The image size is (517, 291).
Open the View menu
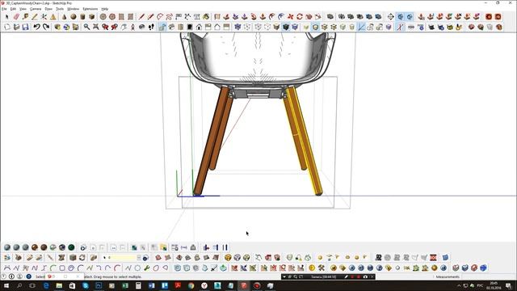click(23, 9)
